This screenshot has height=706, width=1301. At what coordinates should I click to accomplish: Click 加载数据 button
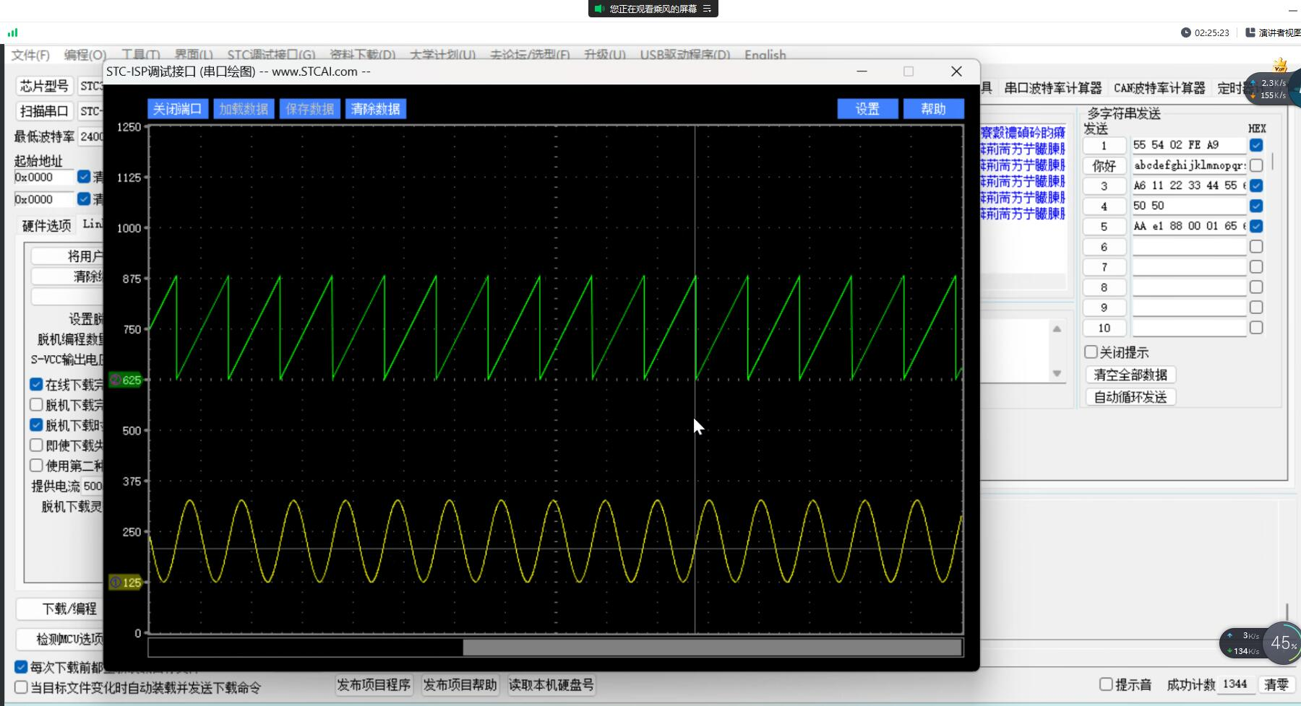244,109
